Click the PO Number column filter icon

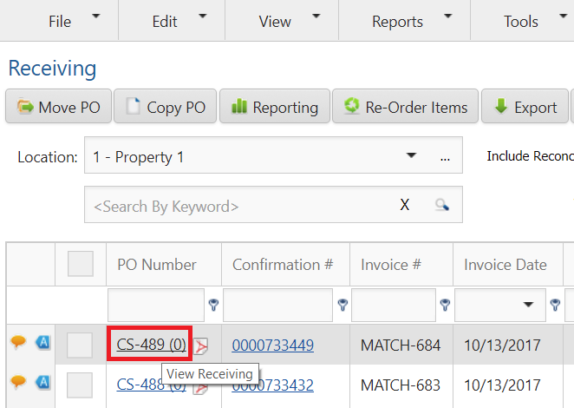(213, 305)
